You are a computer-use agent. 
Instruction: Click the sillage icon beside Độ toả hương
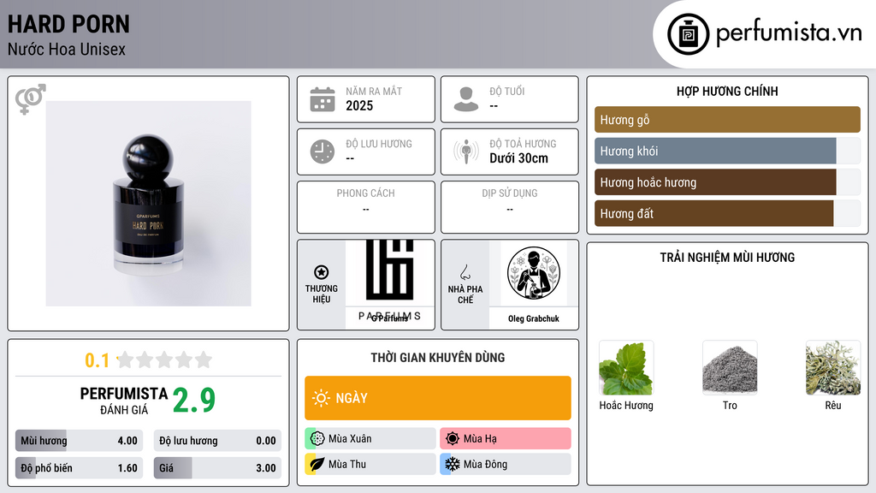[x=466, y=151]
